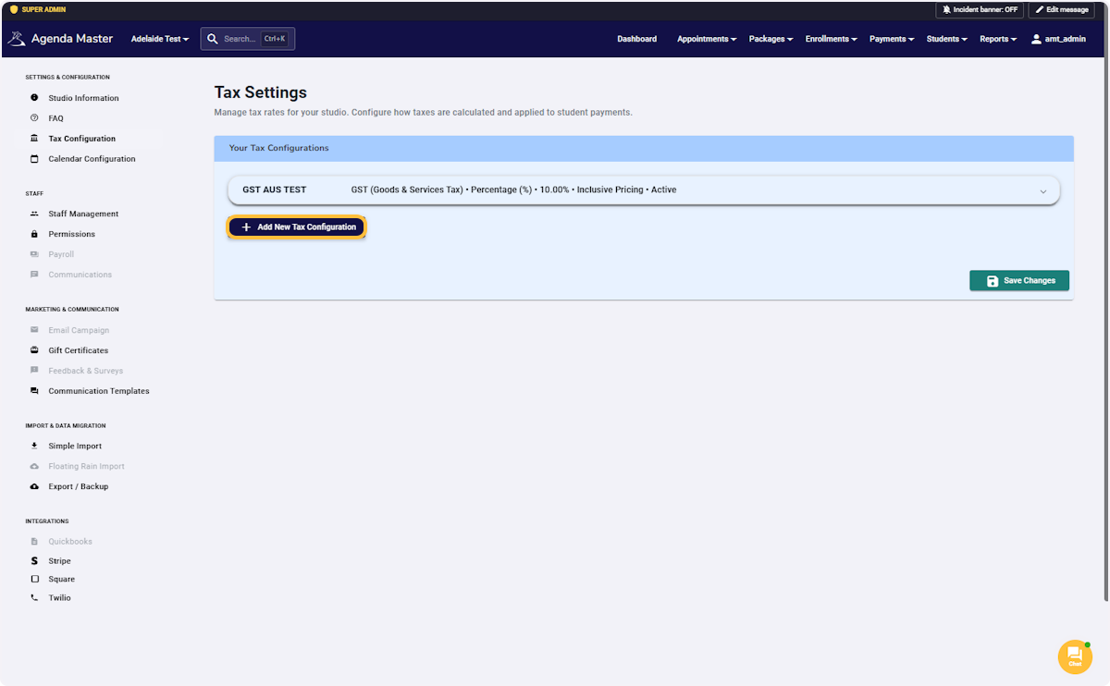Click the Studio Information info icon
1110x686 pixels.
click(x=34, y=98)
